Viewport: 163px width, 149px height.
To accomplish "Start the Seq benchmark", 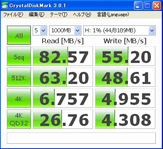I will (x=19, y=56).
